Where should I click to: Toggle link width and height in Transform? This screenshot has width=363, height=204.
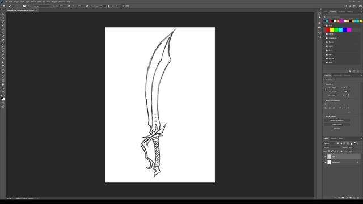[326, 90]
